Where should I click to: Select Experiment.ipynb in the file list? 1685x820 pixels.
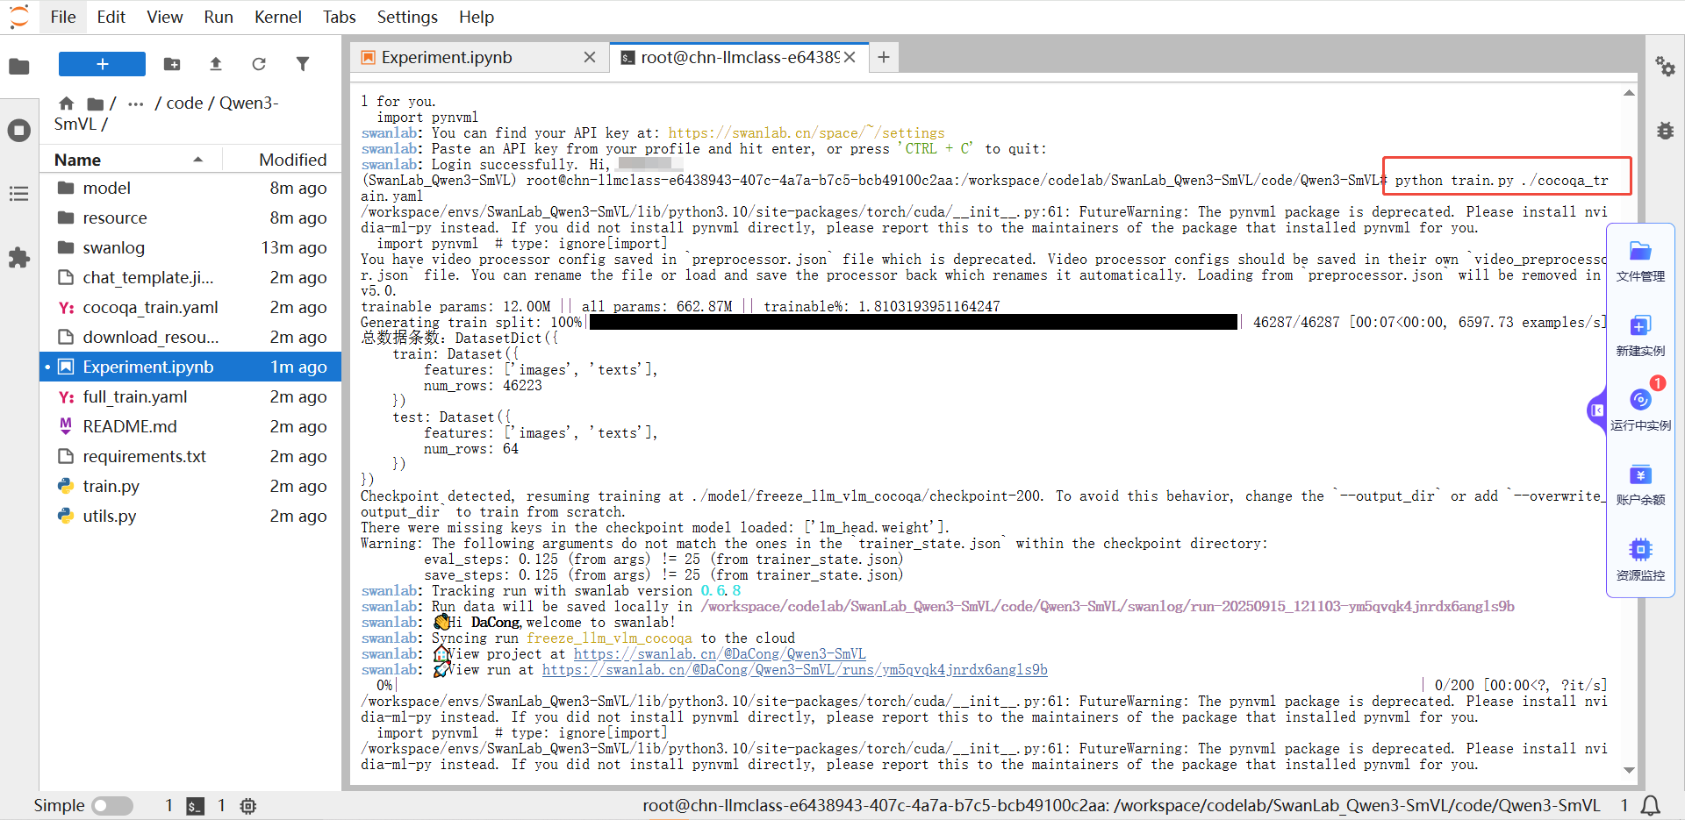coord(190,367)
